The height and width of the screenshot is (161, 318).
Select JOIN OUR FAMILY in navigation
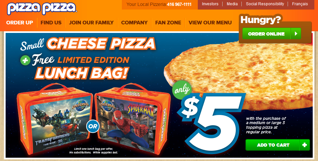(91, 22)
